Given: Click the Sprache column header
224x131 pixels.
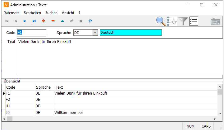Looking at the screenshot, I should pyautogui.click(x=43, y=87).
